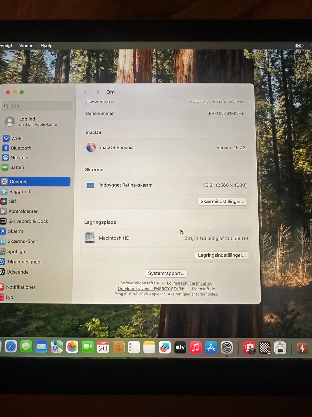
Task: Launch the Chess app in the Dock
Action: 265,348
